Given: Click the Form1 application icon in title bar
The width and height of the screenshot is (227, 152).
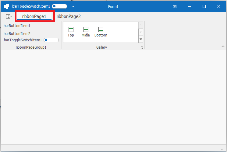Looking at the screenshot, I should pyautogui.click(x=7, y=6).
